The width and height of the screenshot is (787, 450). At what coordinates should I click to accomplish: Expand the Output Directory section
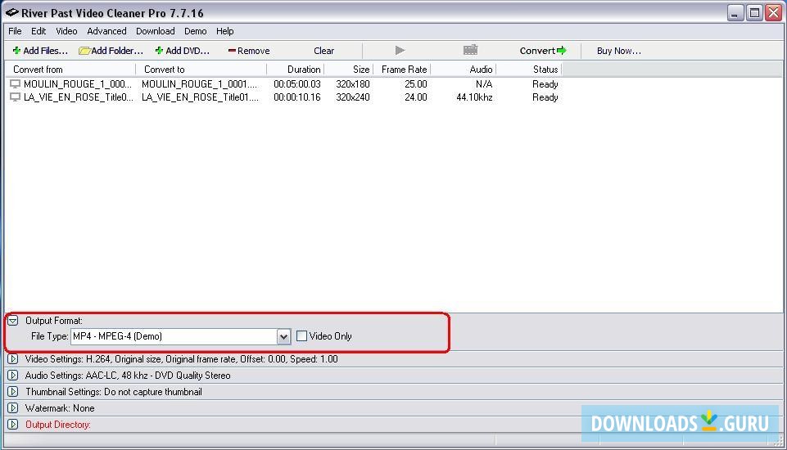(x=13, y=425)
